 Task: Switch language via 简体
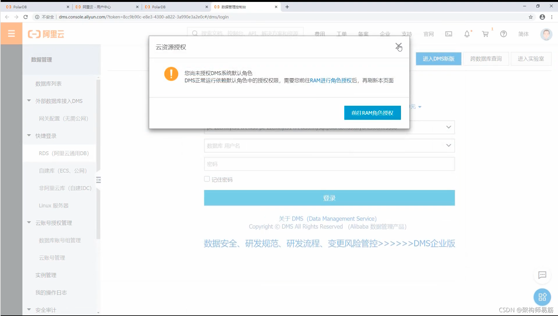523,34
